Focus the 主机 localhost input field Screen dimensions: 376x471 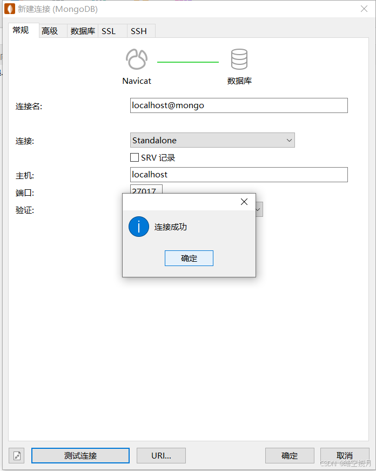(239, 175)
